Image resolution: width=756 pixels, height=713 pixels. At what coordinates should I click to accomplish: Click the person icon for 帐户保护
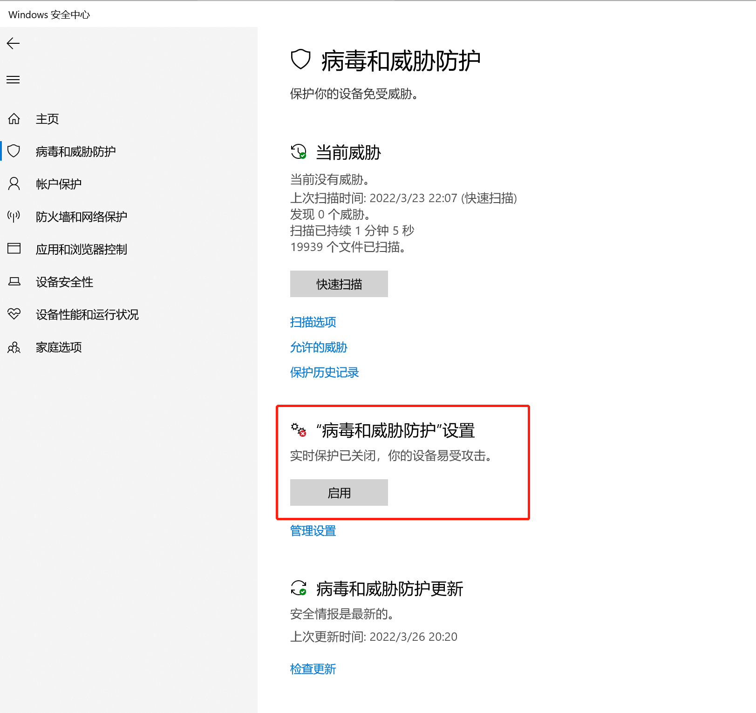click(x=14, y=183)
